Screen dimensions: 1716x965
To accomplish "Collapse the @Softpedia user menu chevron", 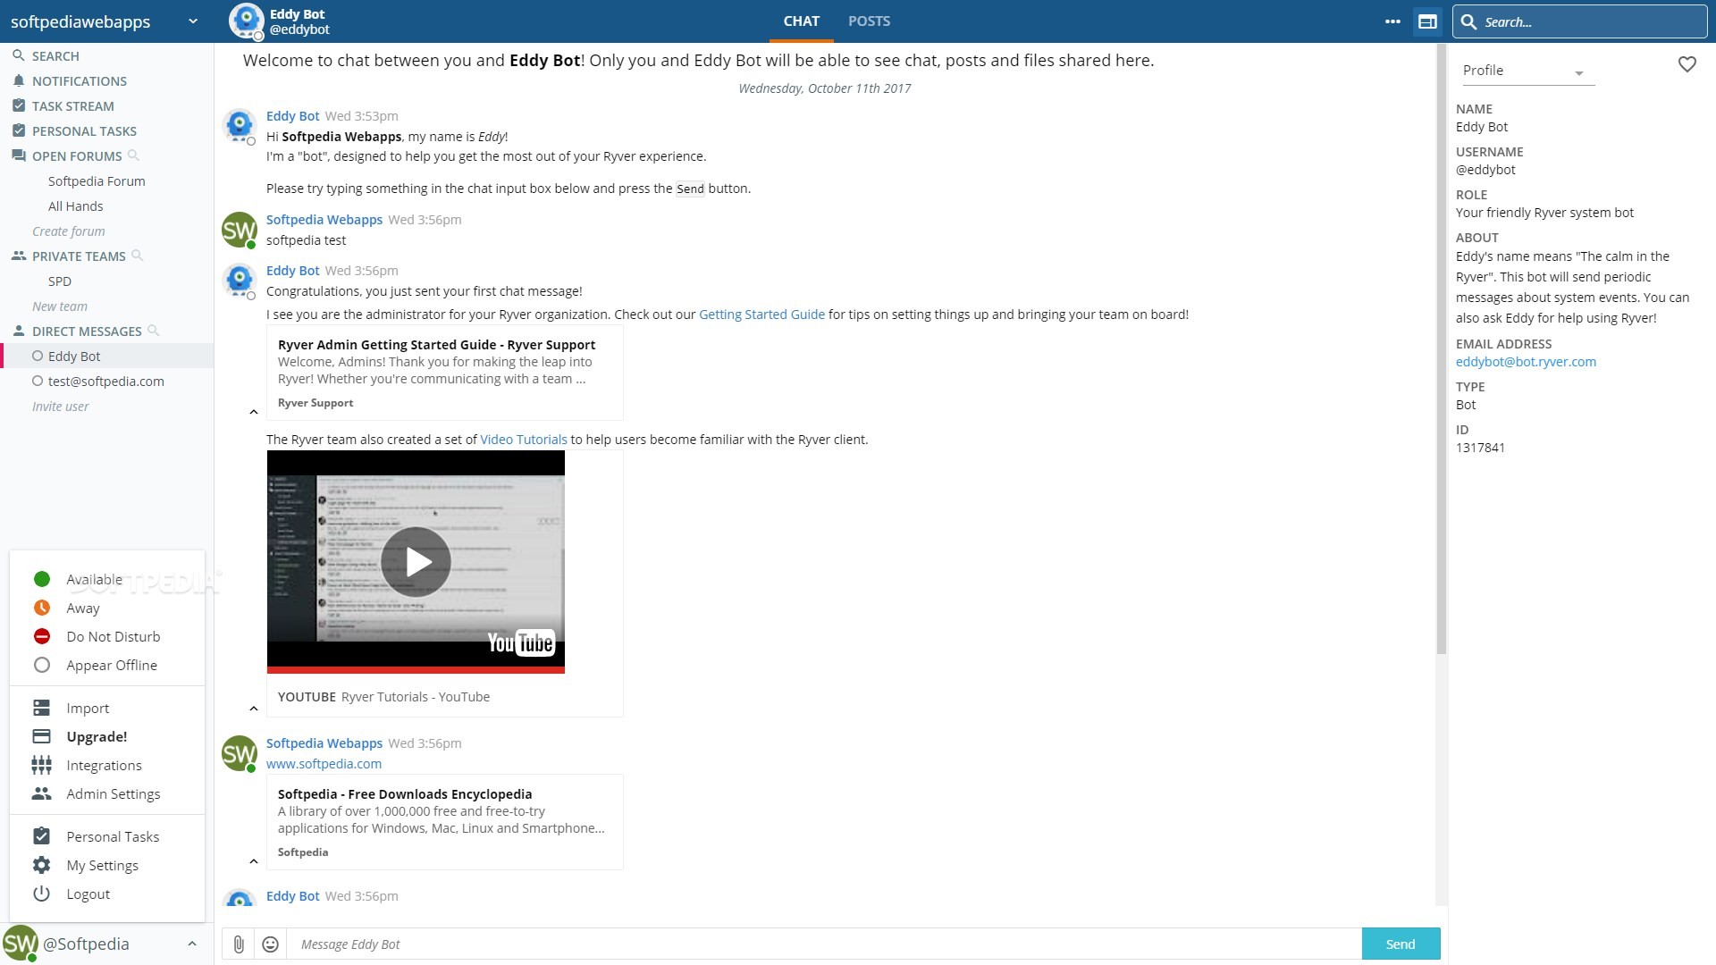I will pyautogui.click(x=191, y=944).
